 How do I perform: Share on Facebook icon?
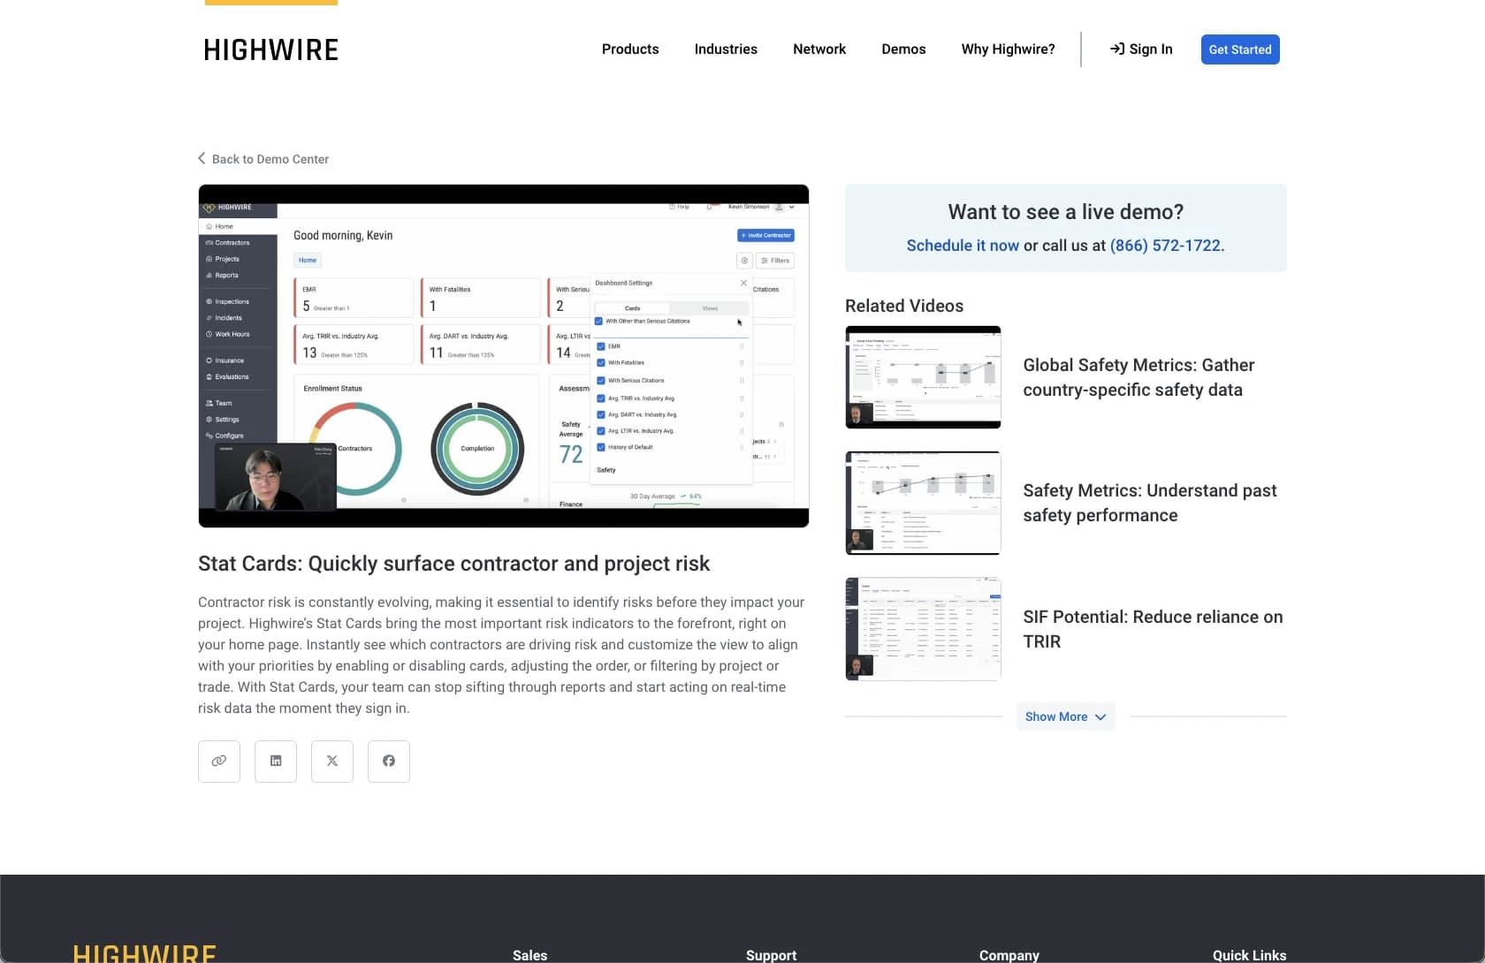(x=389, y=762)
